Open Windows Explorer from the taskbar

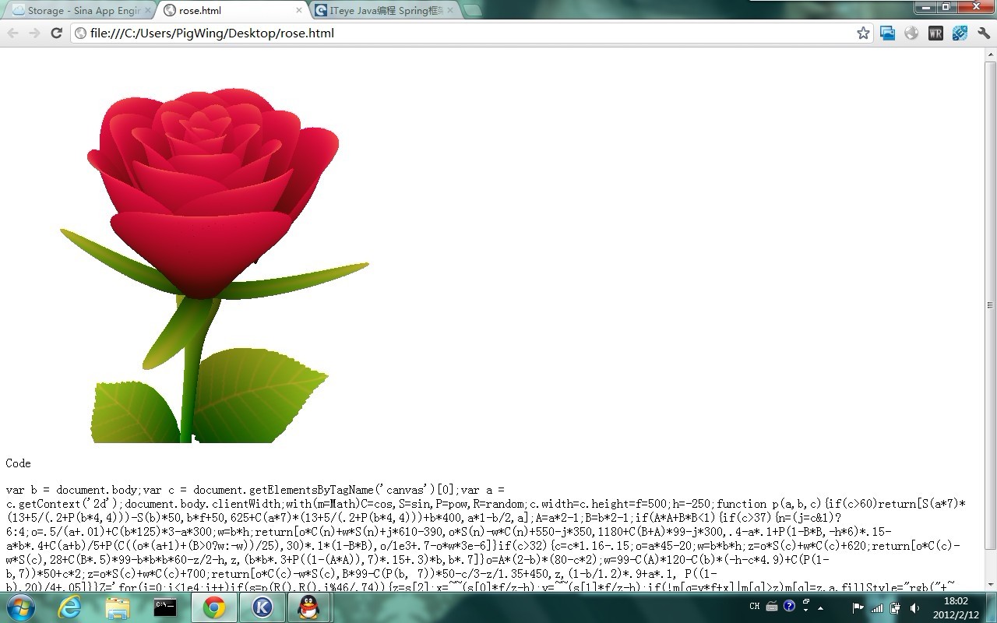[x=118, y=607]
